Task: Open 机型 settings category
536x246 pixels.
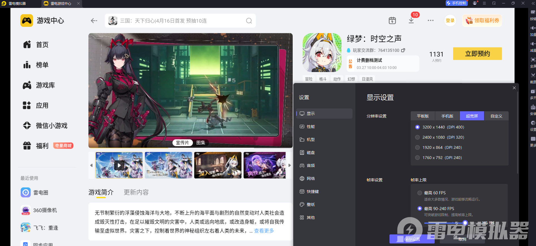Action: (x=324, y=140)
